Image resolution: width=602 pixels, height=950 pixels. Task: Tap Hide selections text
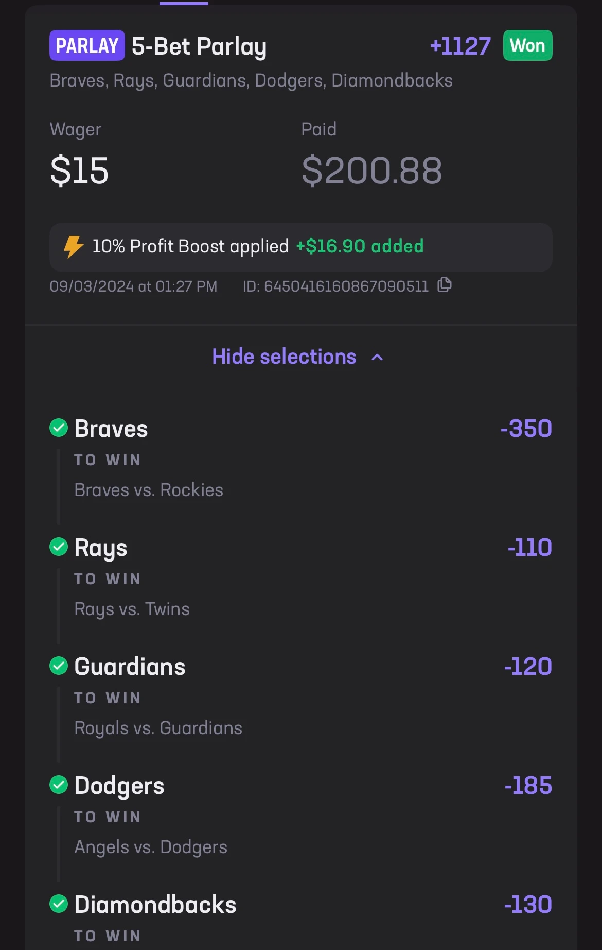[284, 357]
